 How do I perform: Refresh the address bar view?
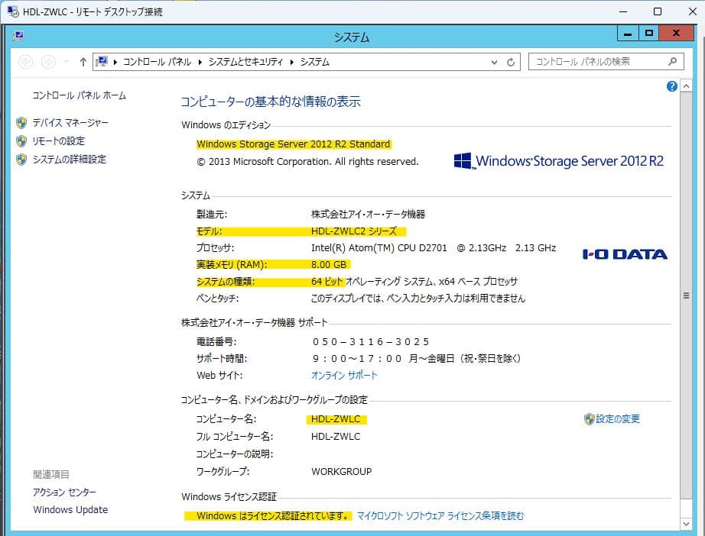click(511, 62)
